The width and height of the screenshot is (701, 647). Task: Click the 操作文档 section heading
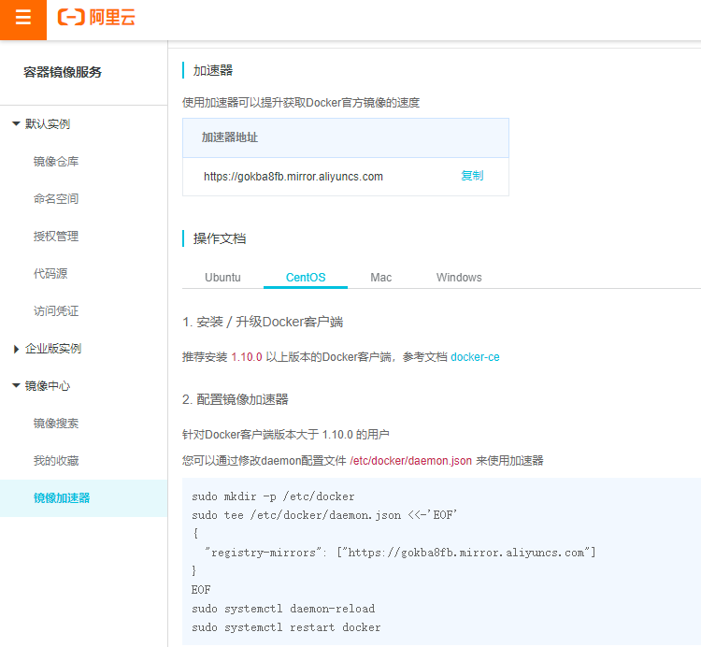[220, 238]
